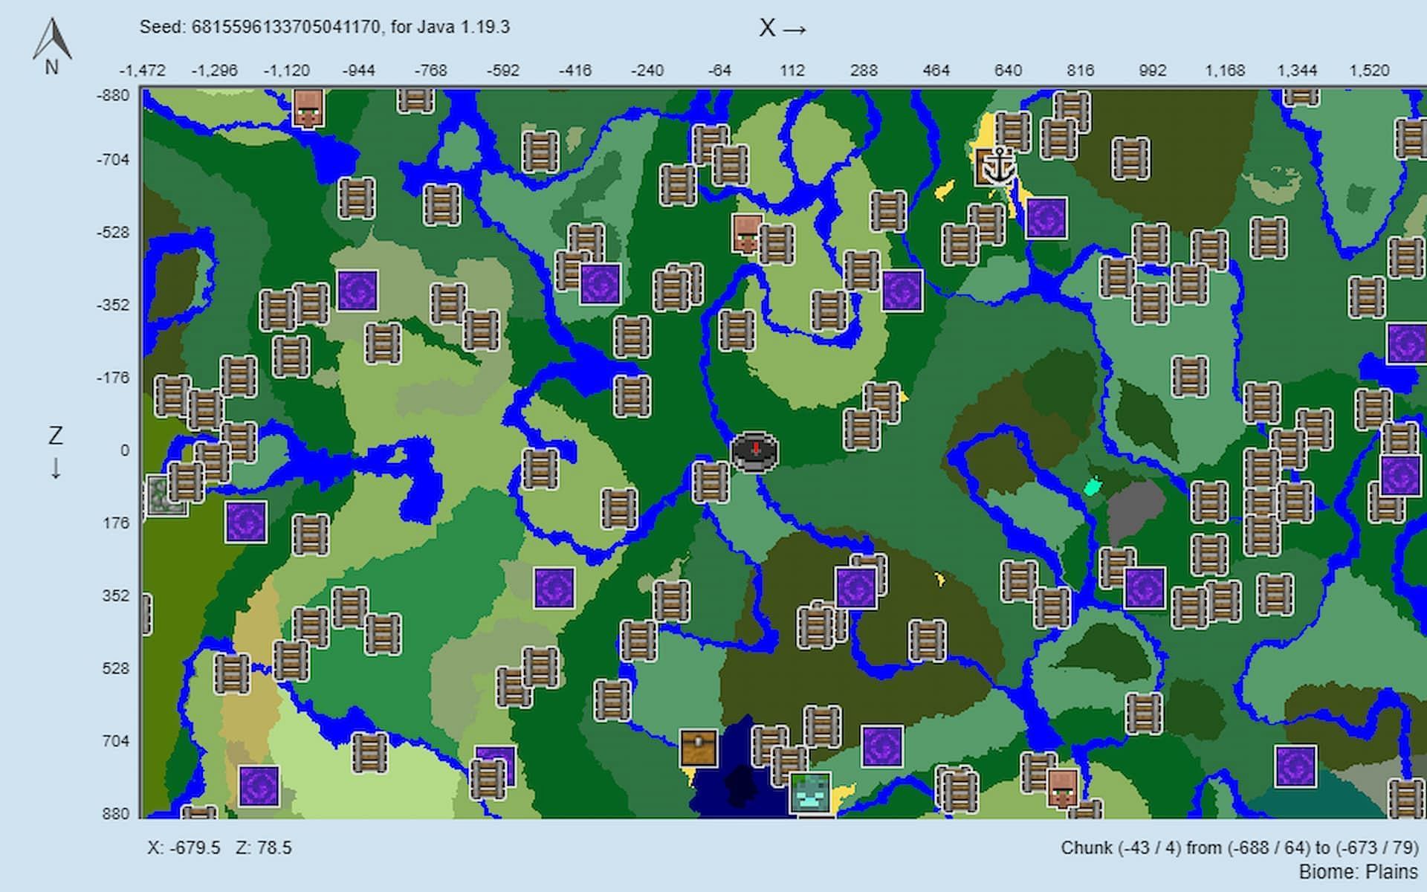
Task: Select the village icon nearest the spawn marker
Action: click(x=746, y=233)
